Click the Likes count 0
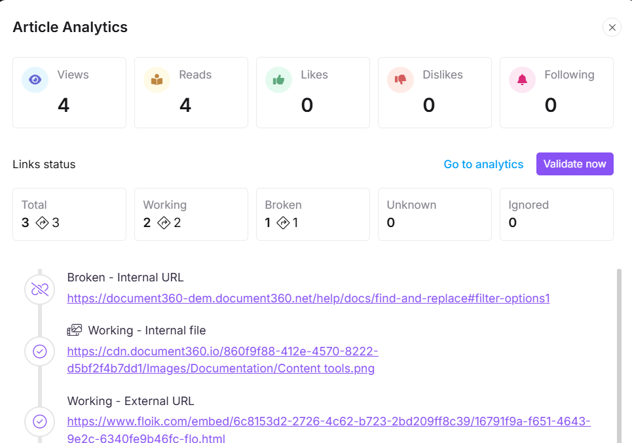 click(307, 105)
